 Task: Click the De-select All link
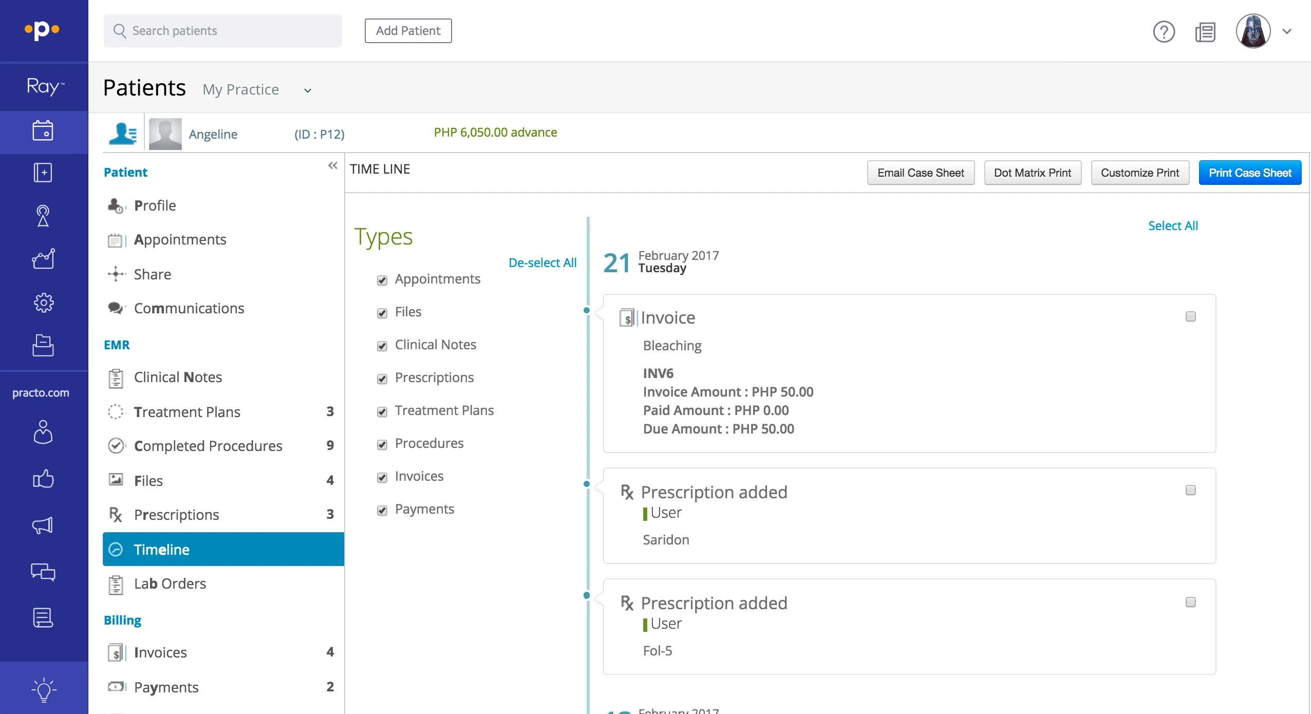(542, 262)
